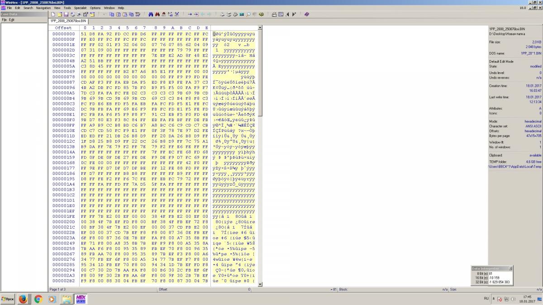This screenshot has width=543, height=305.
Task: Click the RU language indicator
Action: click(x=486, y=299)
